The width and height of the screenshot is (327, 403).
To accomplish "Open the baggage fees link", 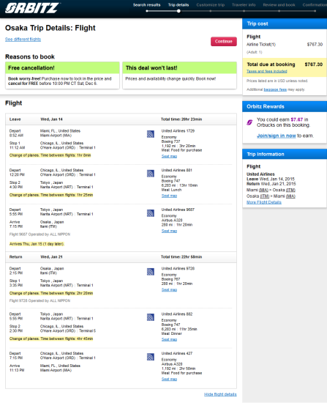I will (x=275, y=89).
